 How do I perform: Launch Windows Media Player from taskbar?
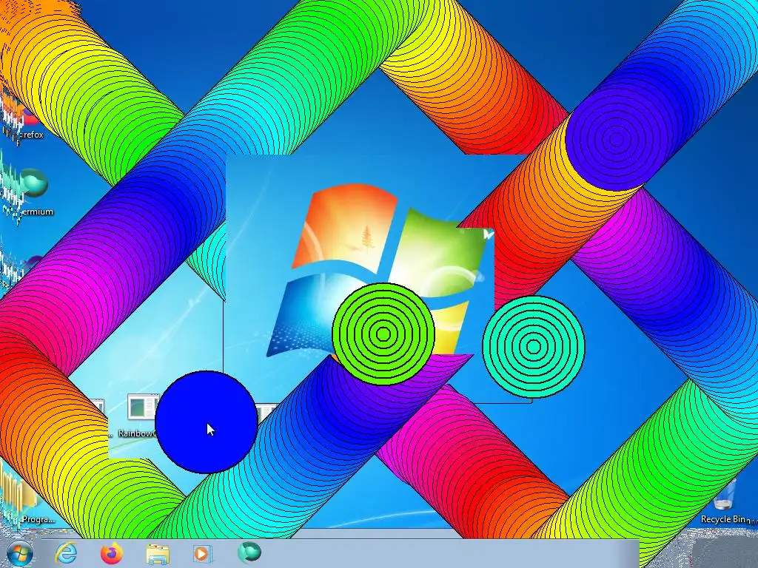202,553
